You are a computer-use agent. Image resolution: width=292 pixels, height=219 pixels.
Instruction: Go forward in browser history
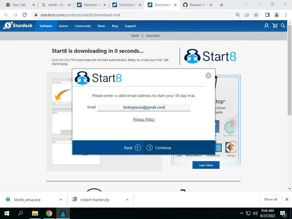click(x=15, y=15)
